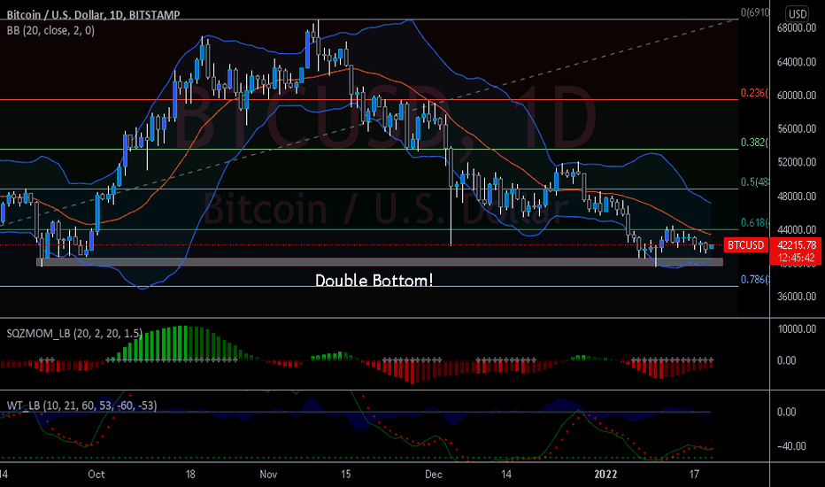Click the 18 date after Oct on time axis
The width and height of the screenshot is (825, 487).
coord(190,475)
